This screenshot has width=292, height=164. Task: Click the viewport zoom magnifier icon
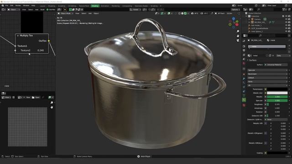pos(238,31)
